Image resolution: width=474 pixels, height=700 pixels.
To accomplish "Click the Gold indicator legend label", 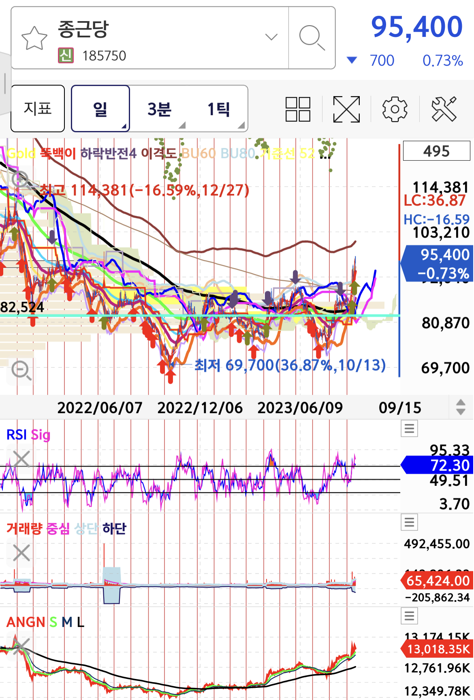I will click(21, 153).
